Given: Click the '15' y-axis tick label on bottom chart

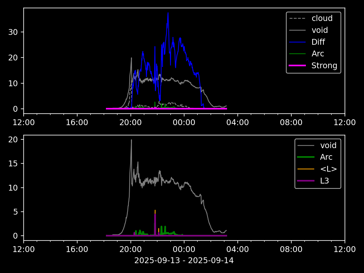Looking at the screenshot, I should [x=12, y=164].
